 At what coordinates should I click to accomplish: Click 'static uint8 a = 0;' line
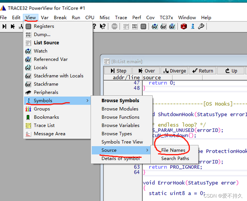[177, 193]
